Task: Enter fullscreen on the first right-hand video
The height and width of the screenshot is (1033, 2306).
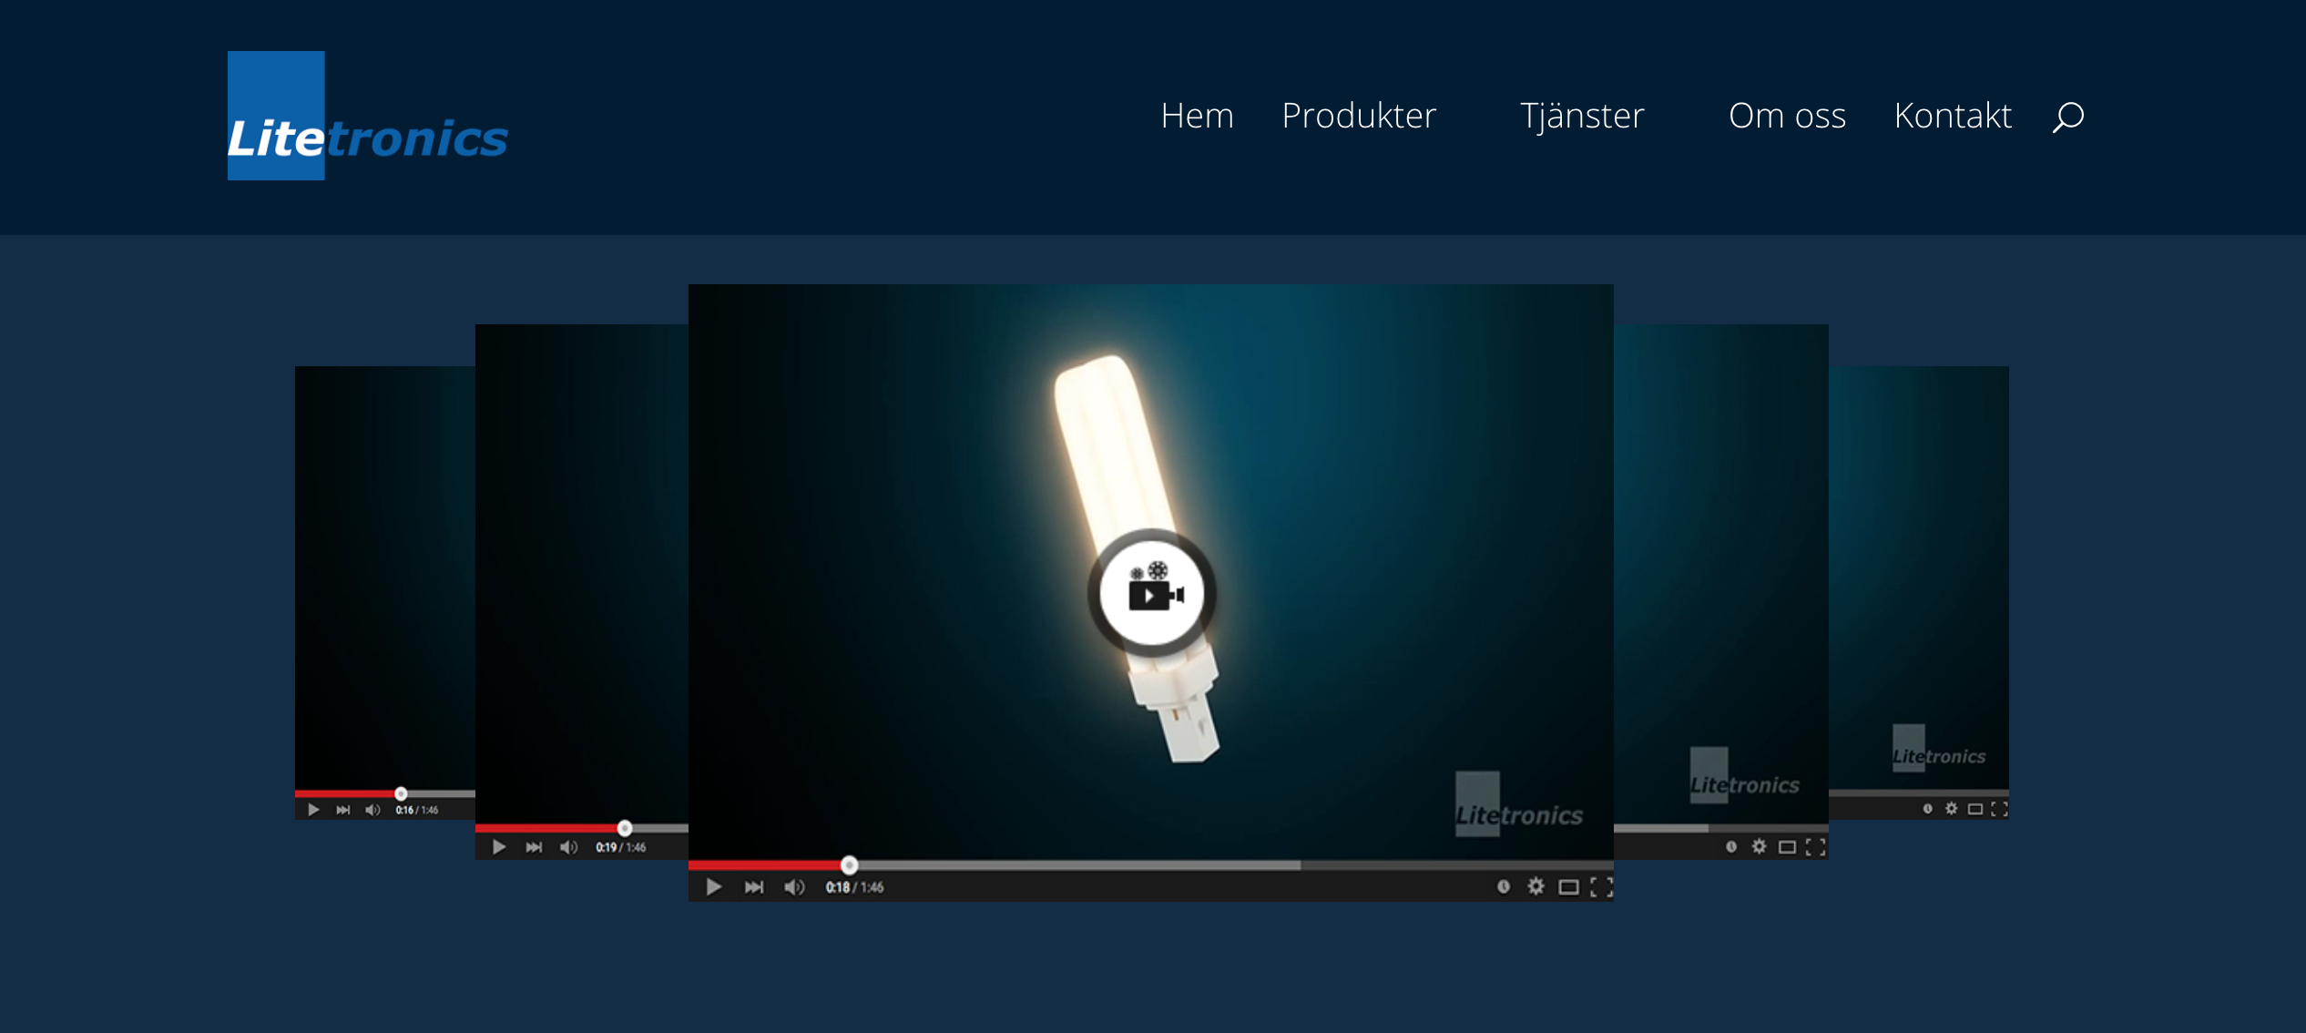Action: coord(1816,847)
